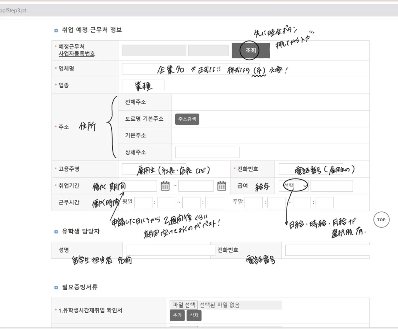Screen dimensions: 398x329
Task: Focus the 업체명 company name field
Action: tap(190, 69)
